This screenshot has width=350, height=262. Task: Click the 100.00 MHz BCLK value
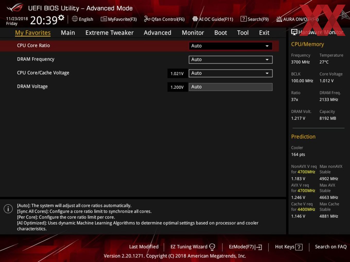tap(302, 81)
